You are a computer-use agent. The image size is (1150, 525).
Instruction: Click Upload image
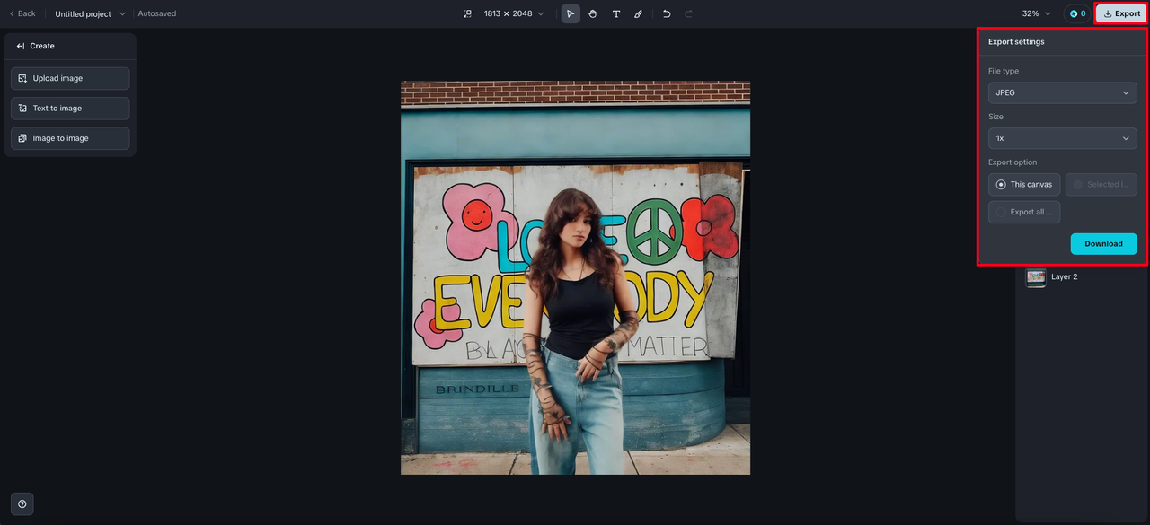[x=70, y=78]
